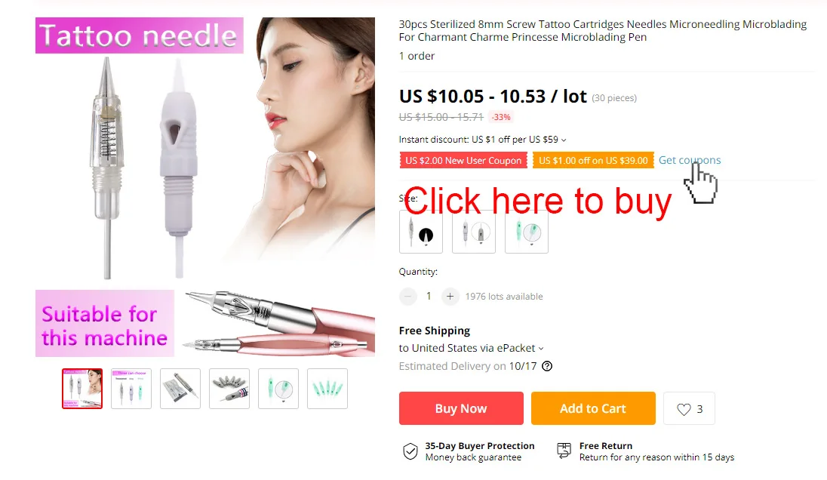Click the 35-Day Buyer Protection shield icon
The height and width of the screenshot is (480, 827).
coord(410,451)
